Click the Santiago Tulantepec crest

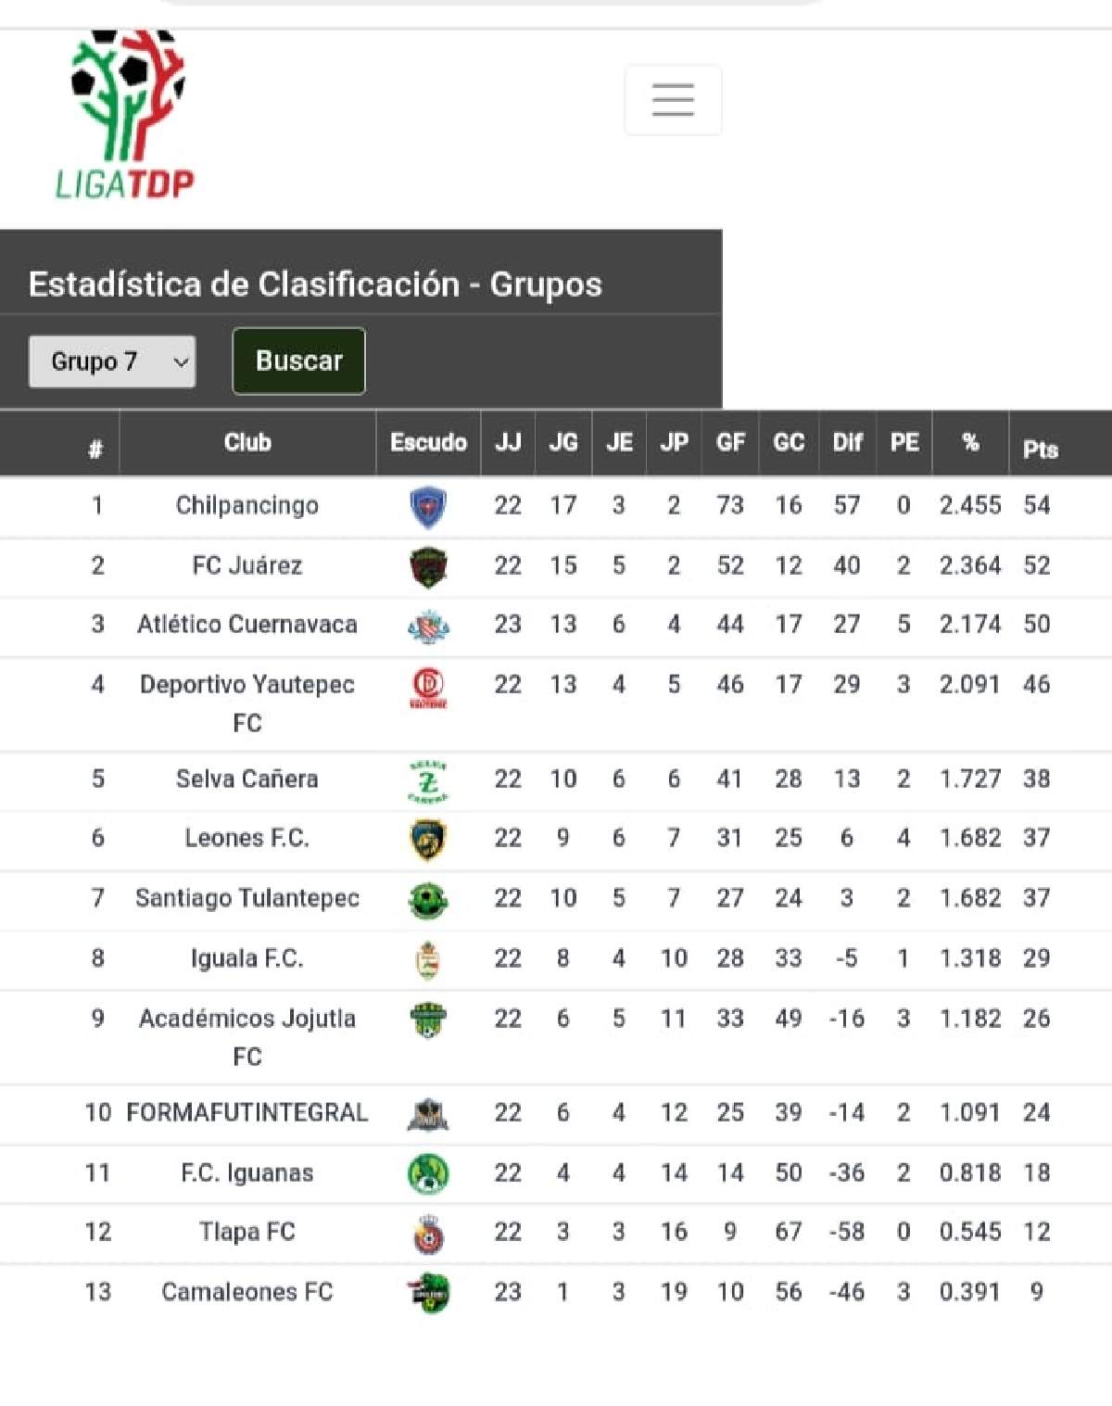pos(428,900)
